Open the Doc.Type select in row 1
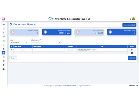Image resolution: width=139 pixels, height=104 pixels. [23, 50]
